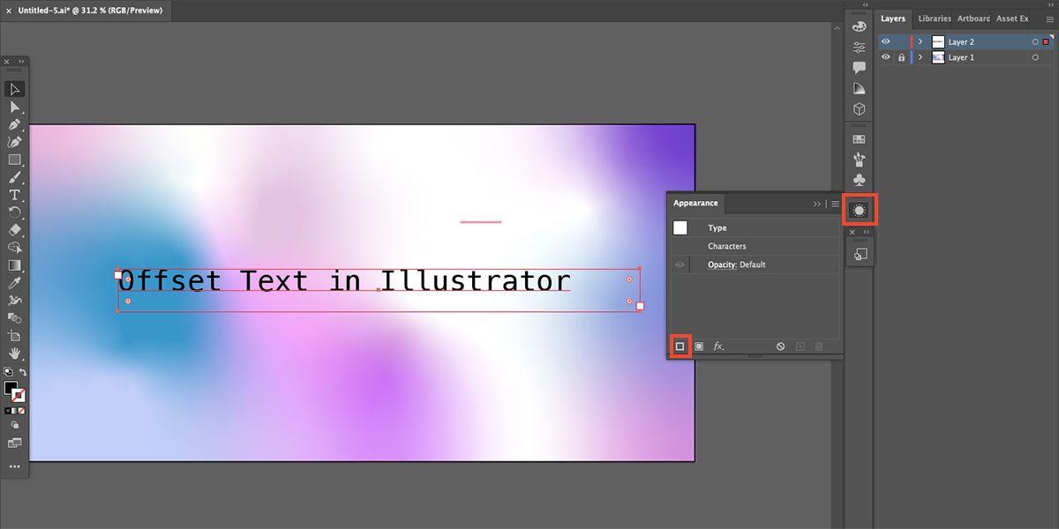Click the Opacity link in Appearance
The height and width of the screenshot is (529, 1059).
click(723, 264)
